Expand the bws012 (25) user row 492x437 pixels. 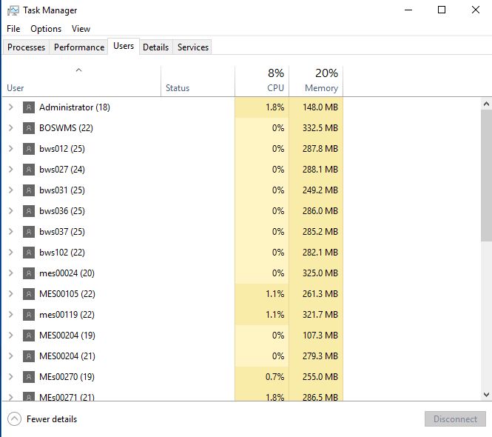10,149
